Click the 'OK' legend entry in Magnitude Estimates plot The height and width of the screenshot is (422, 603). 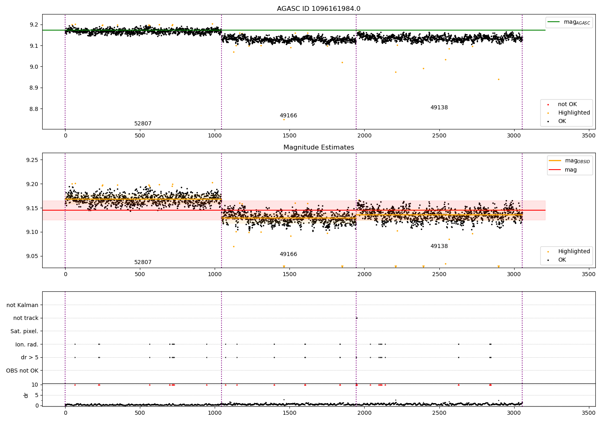coord(557,260)
